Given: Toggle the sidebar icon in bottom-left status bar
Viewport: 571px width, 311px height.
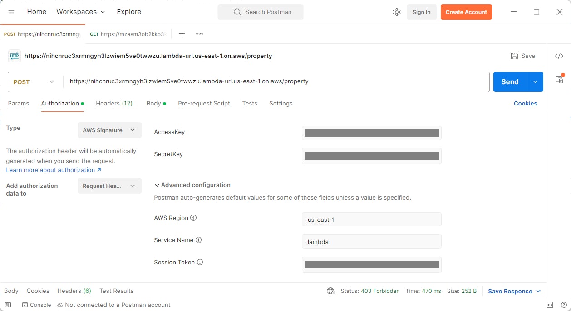Looking at the screenshot, I should coord(8,305).
